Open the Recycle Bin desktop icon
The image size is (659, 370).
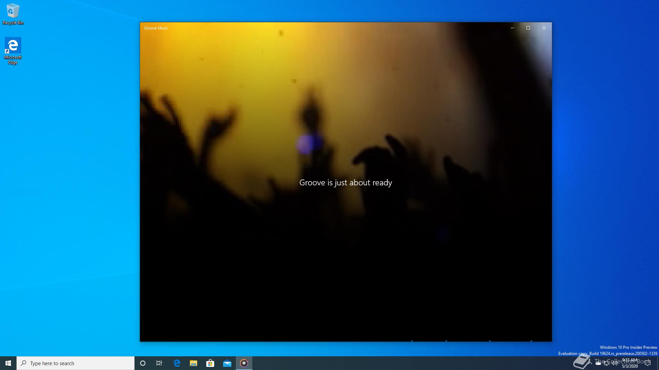click(x=13, y=14)
